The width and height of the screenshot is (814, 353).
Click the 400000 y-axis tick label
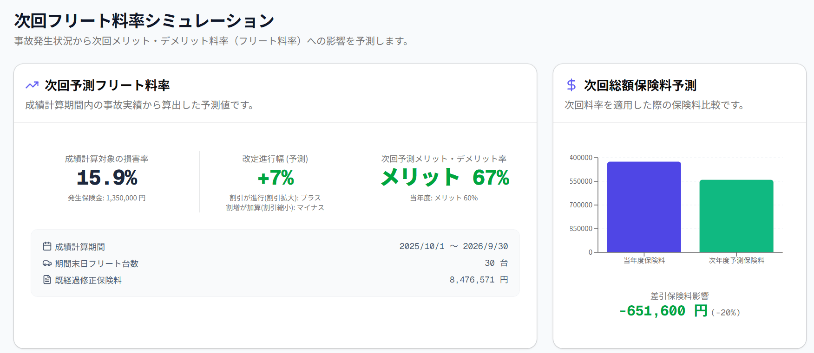coord(581,158)
